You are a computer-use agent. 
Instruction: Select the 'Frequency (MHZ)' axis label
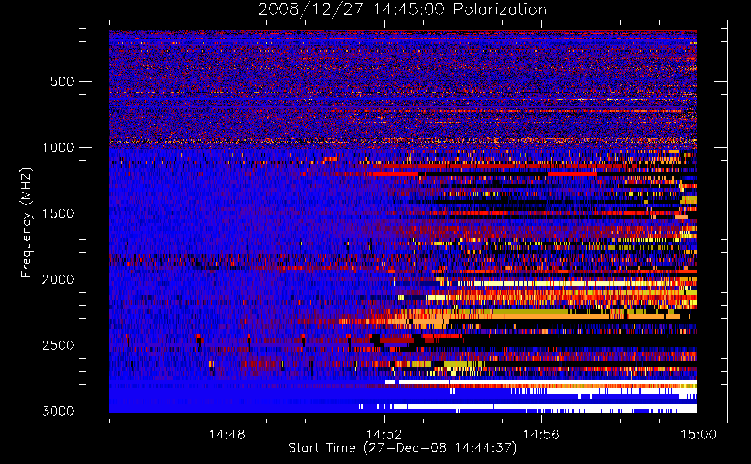pos(27,222)
